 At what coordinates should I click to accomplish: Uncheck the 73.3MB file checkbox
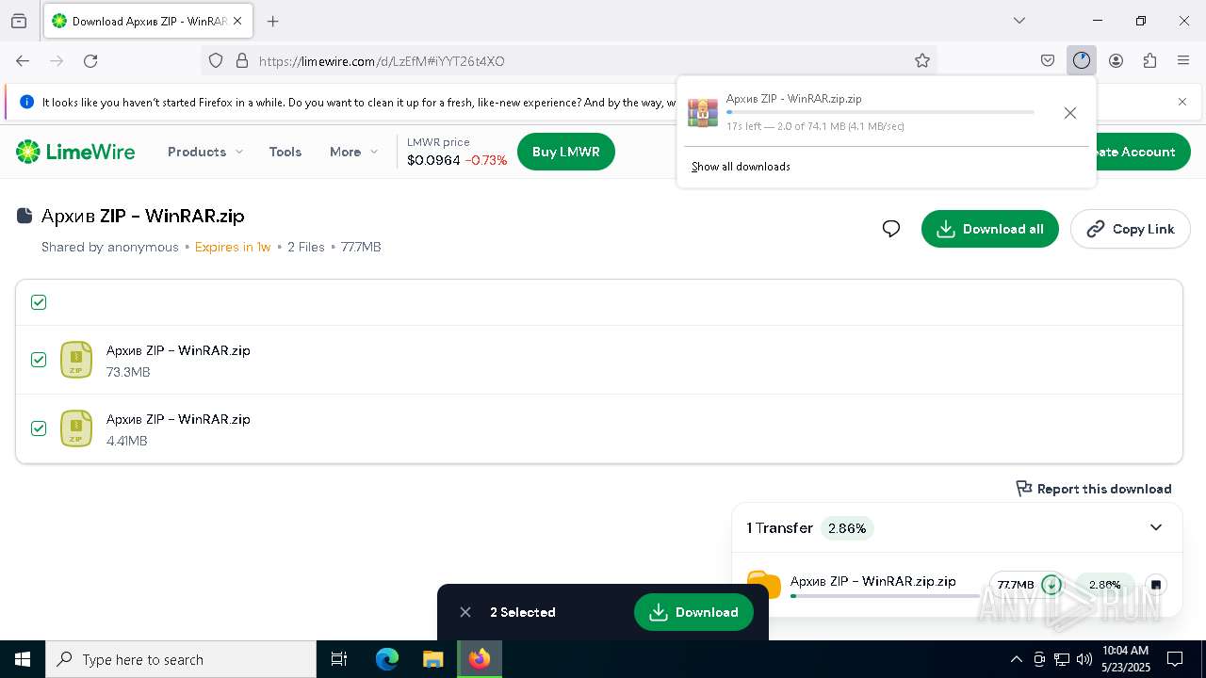[39, 360]
